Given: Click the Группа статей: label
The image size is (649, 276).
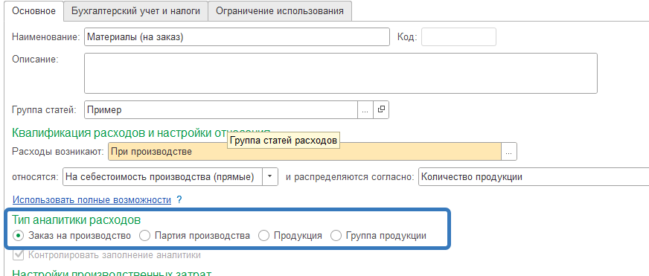Looking at the screenshot, I should [x=45, y=110].
